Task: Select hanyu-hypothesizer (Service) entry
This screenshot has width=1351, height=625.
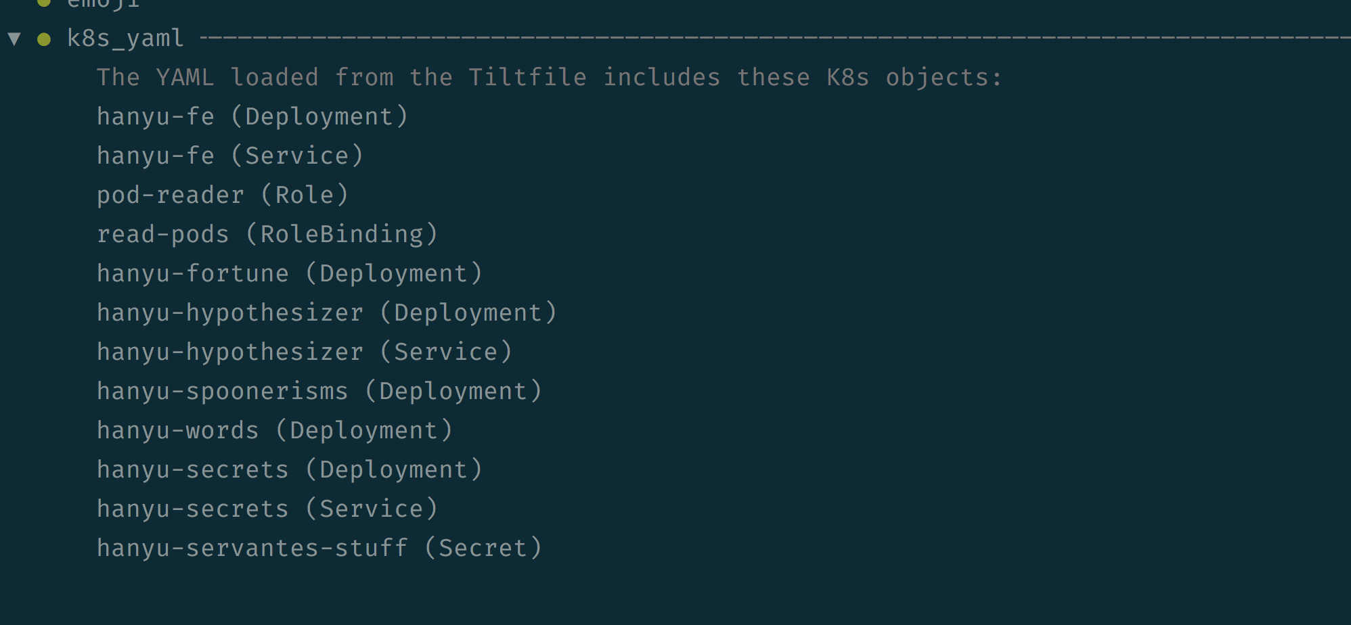Action: coord(305,352)
